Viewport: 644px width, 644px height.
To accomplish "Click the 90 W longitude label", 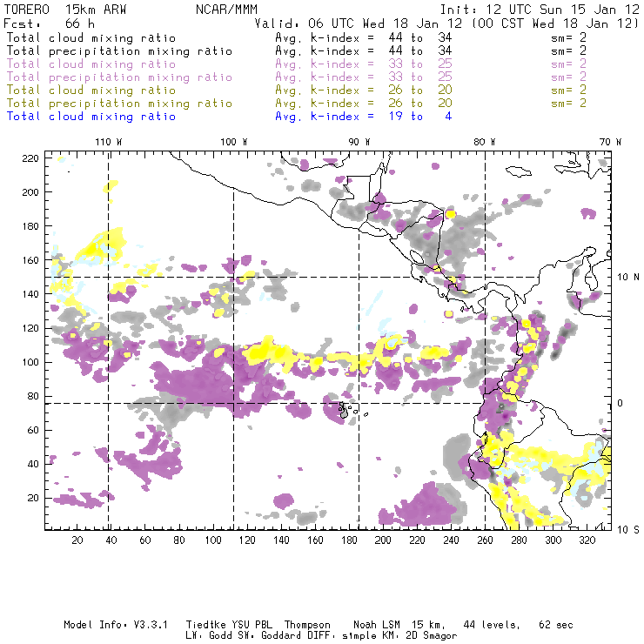I will click(x=359, y=142).
